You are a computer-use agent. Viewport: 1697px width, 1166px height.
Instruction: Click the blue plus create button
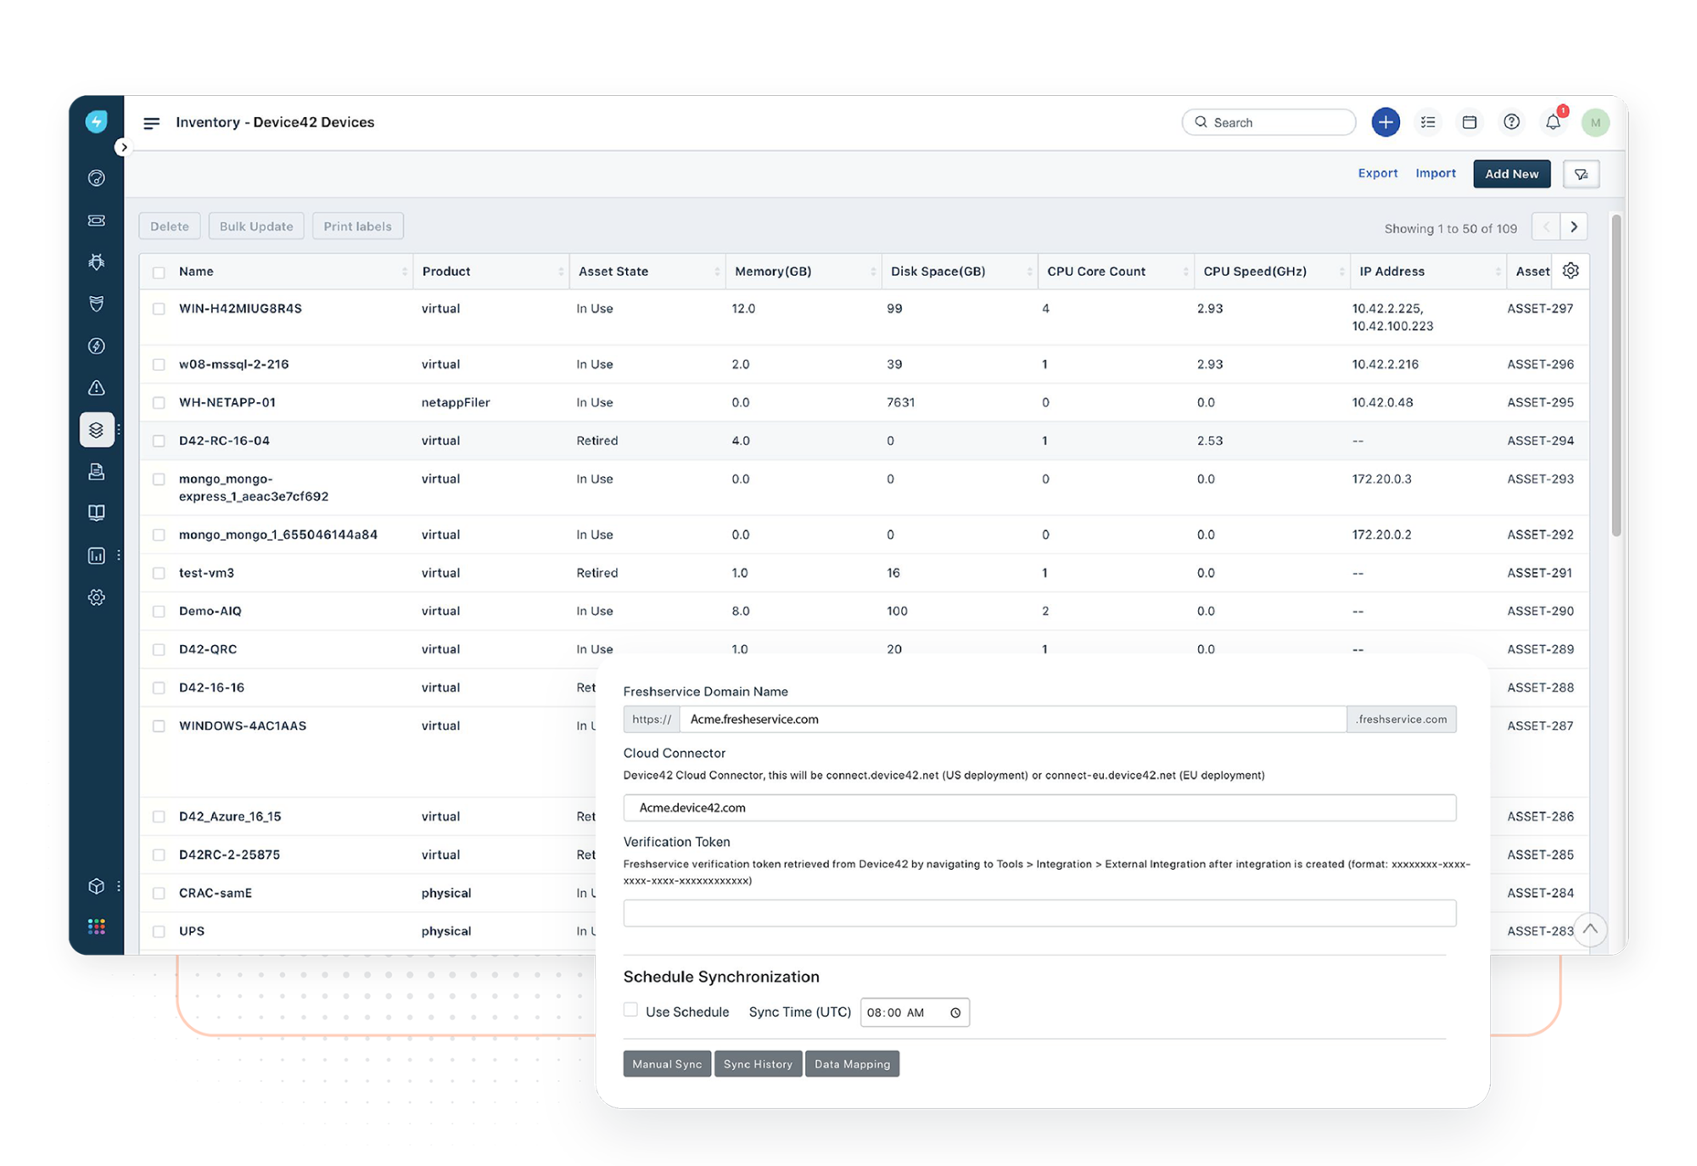(x=1385, y=122)
